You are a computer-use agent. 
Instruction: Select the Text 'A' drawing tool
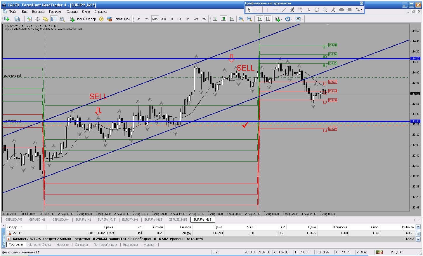coord(308,10)
